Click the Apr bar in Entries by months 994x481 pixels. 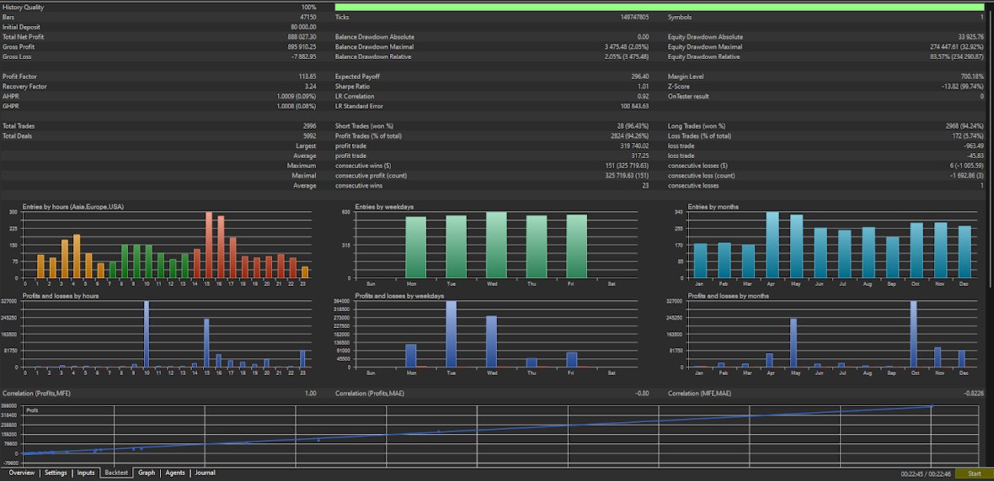click(x=772, y=245)
